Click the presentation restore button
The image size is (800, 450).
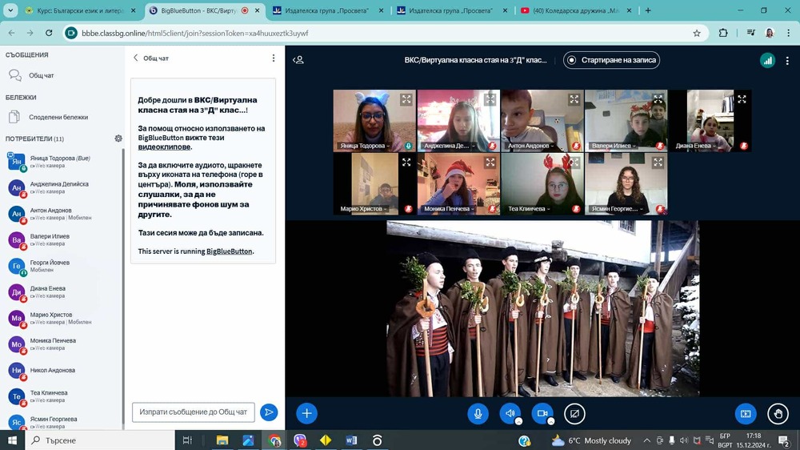point(745,413)
